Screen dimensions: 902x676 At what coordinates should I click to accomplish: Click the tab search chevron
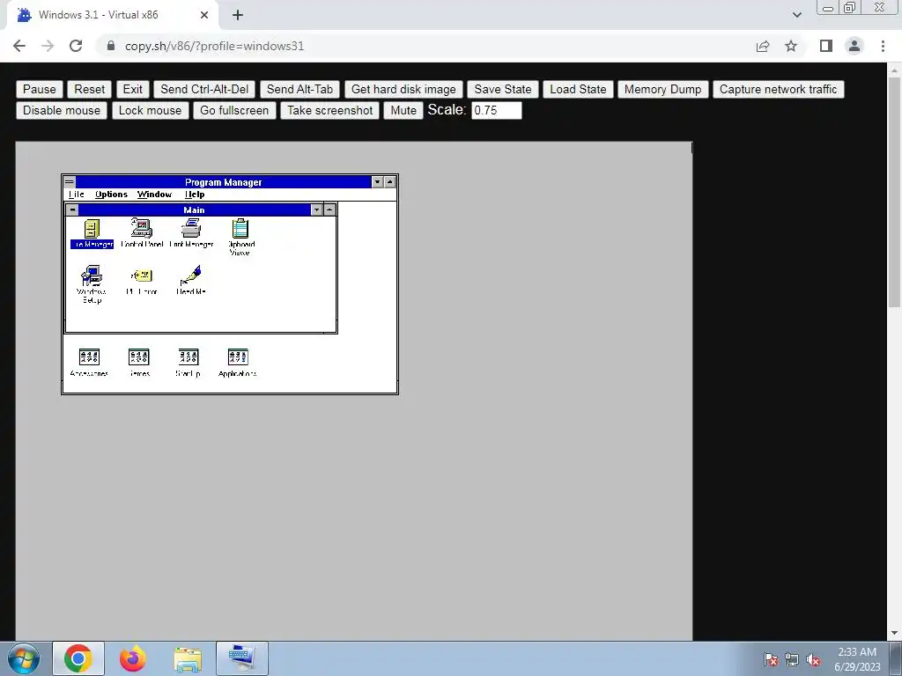point(796,15)
